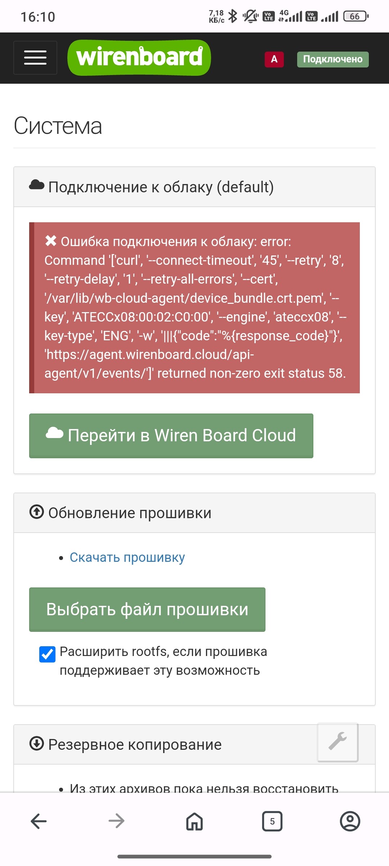Click the download arrow icon beside Резервное копирование

pyautogui.click(x=36, y=743)
